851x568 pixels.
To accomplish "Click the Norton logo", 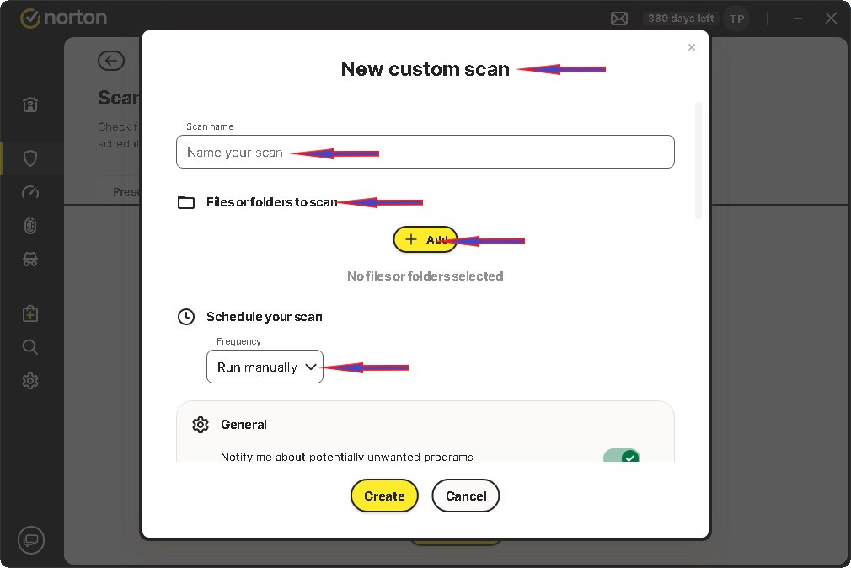I will pyautogui.click(x=64, y=17).
